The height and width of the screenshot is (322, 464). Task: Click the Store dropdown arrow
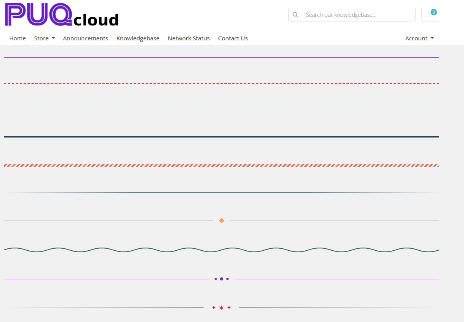pos(53,38)
